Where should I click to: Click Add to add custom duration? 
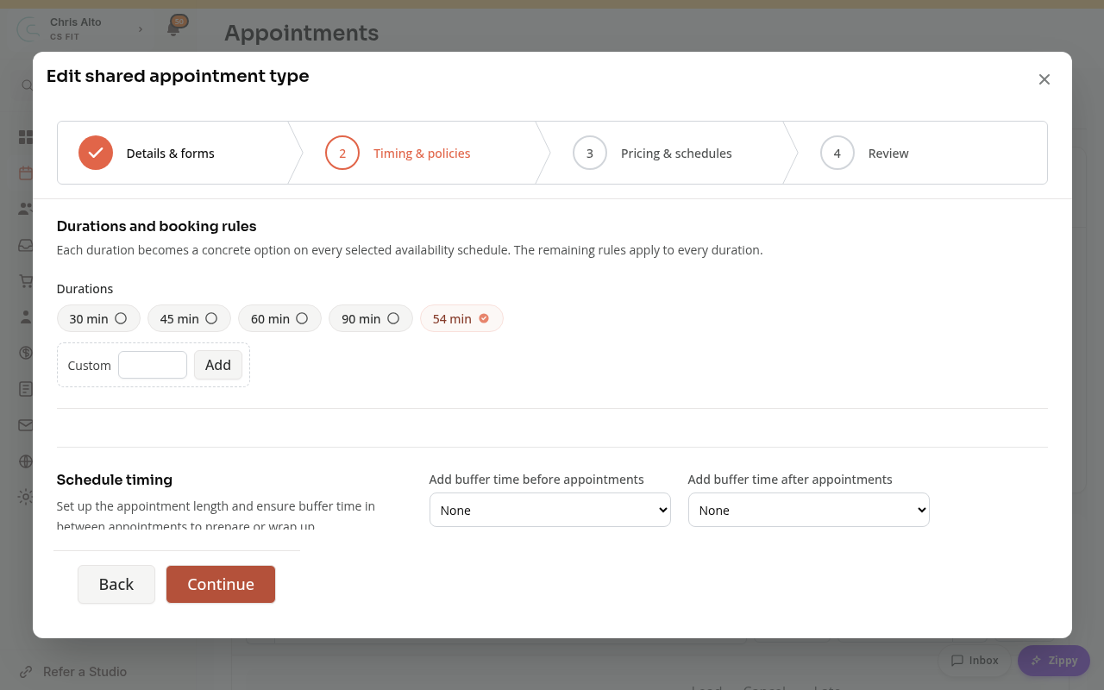coord(218,365)
